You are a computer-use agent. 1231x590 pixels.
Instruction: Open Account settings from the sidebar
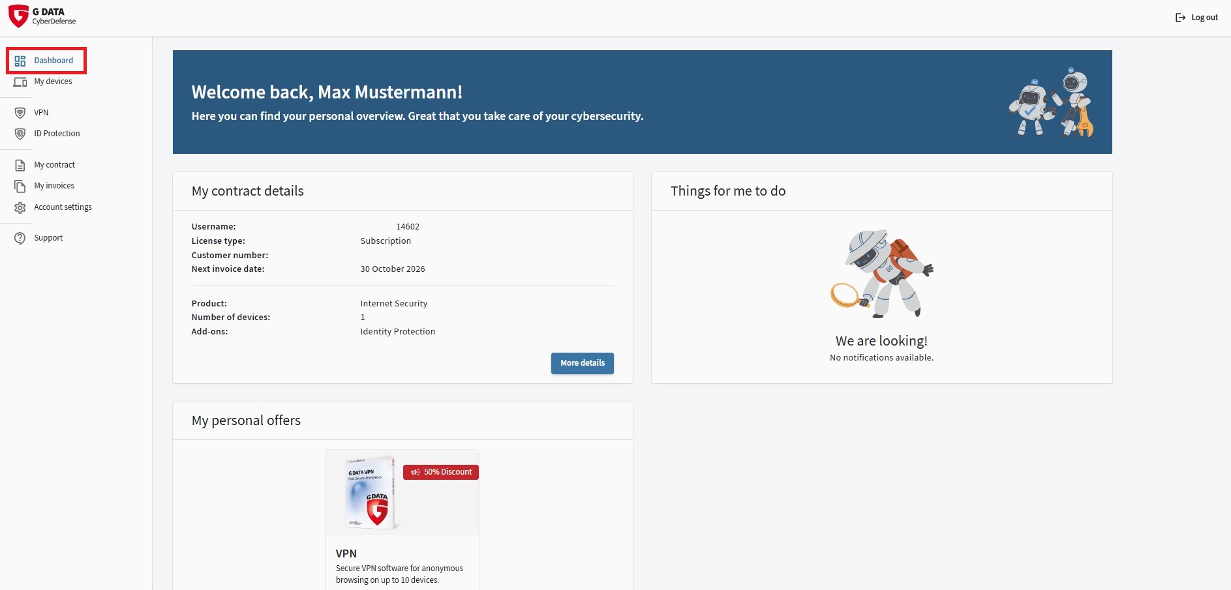tap(63, 207)
